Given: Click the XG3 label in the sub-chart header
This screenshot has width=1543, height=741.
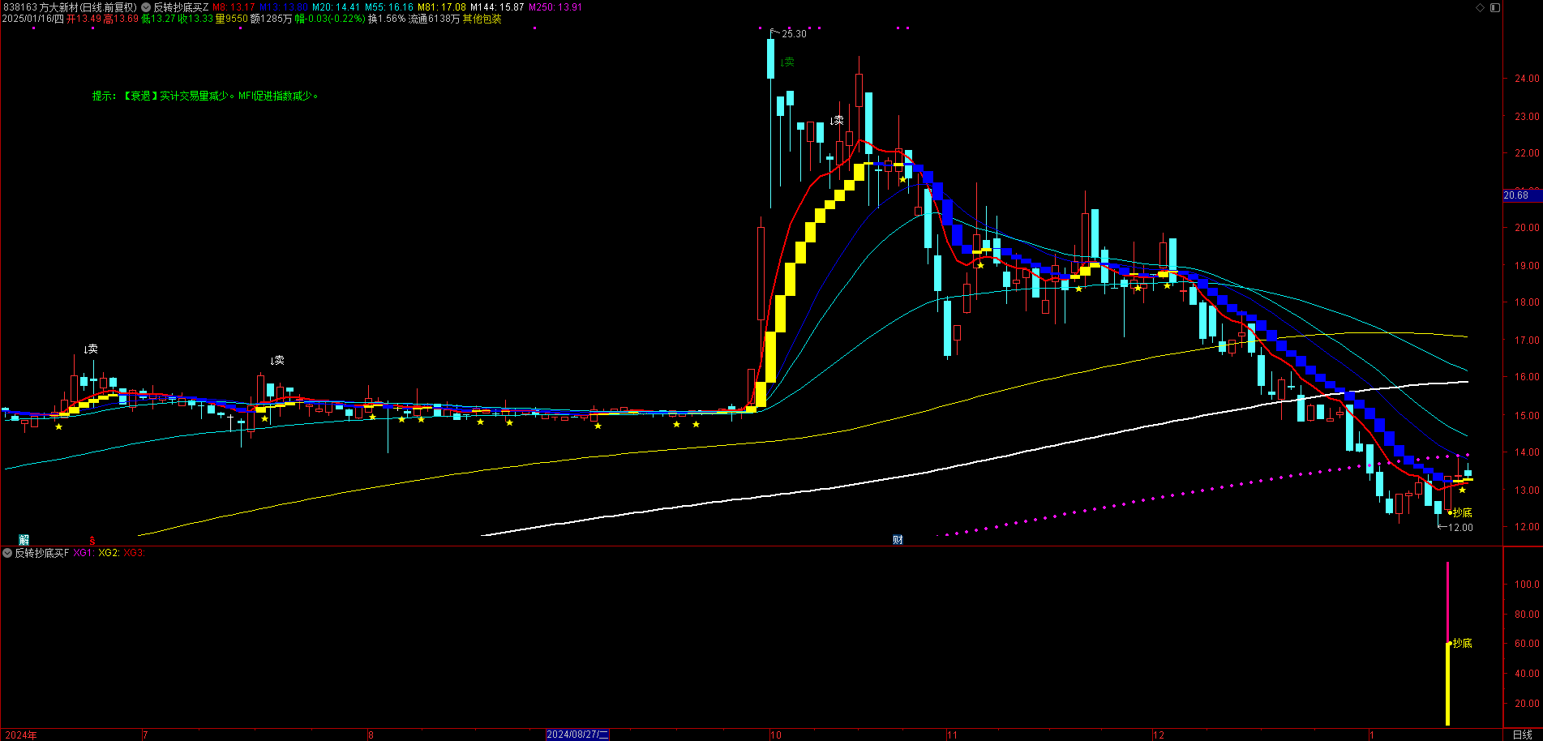Looking at the screenshot, I should [x=134, y=553].
